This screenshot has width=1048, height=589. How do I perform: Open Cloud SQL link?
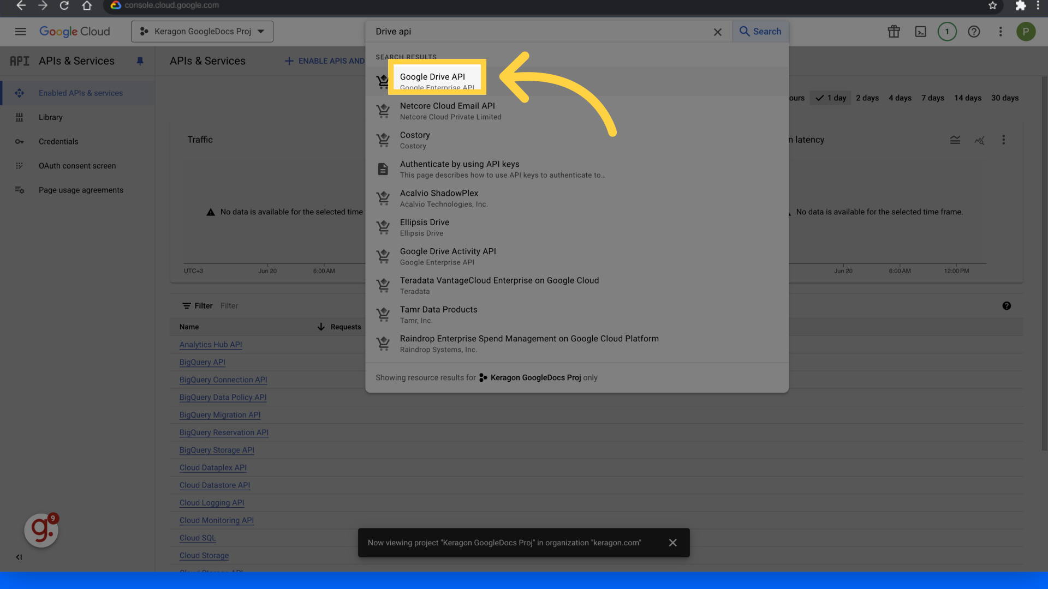(198, 538)
